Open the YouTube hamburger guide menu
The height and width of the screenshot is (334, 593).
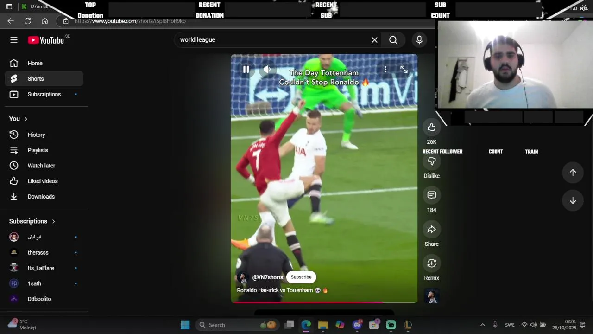pos(14,40)
